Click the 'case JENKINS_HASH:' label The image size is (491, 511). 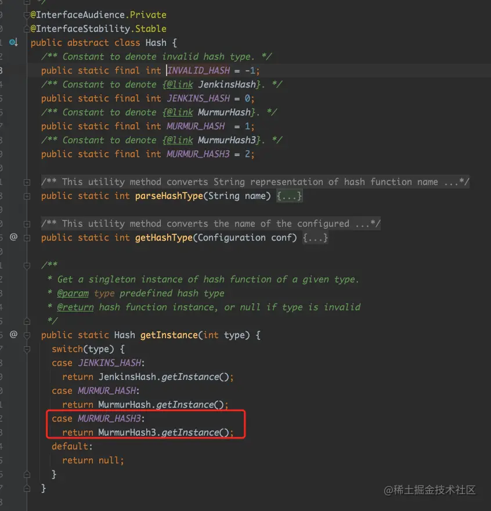pyautogui.click(x=98, y=363)
